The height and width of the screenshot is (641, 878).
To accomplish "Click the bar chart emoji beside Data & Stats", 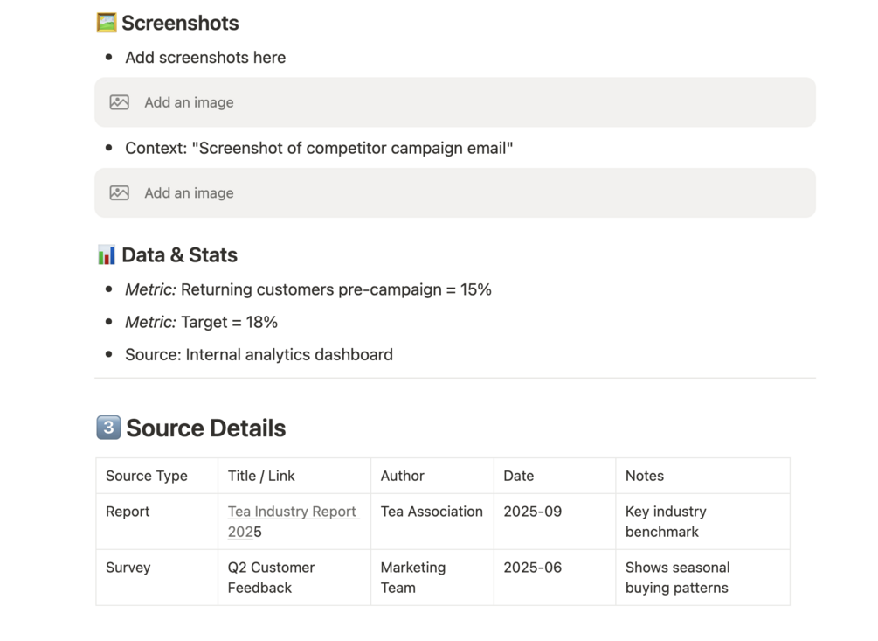I will [107, 255].
